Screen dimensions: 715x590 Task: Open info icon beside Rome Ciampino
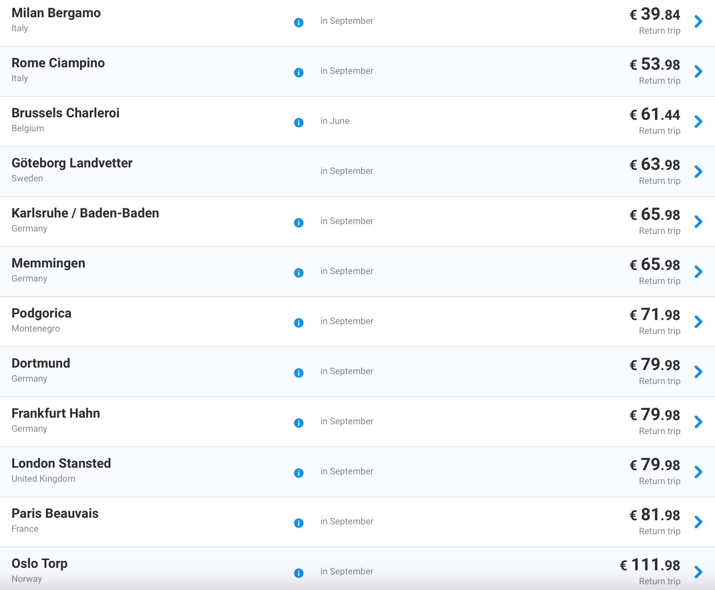point(299,73)
